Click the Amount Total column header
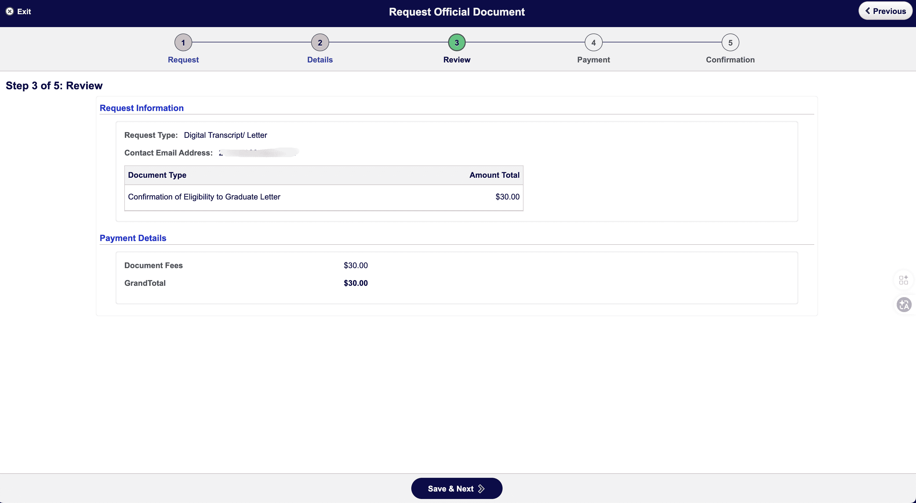The image size is (916, 503). pyautogui.click(x=494, y=175)
